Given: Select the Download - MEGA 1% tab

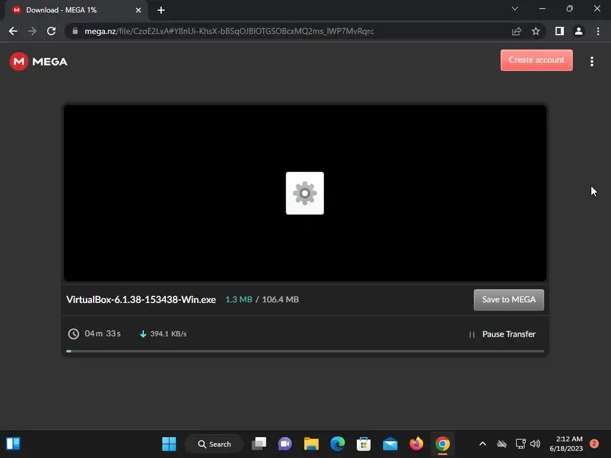Looking at the screenshot, I should (76, 10).
